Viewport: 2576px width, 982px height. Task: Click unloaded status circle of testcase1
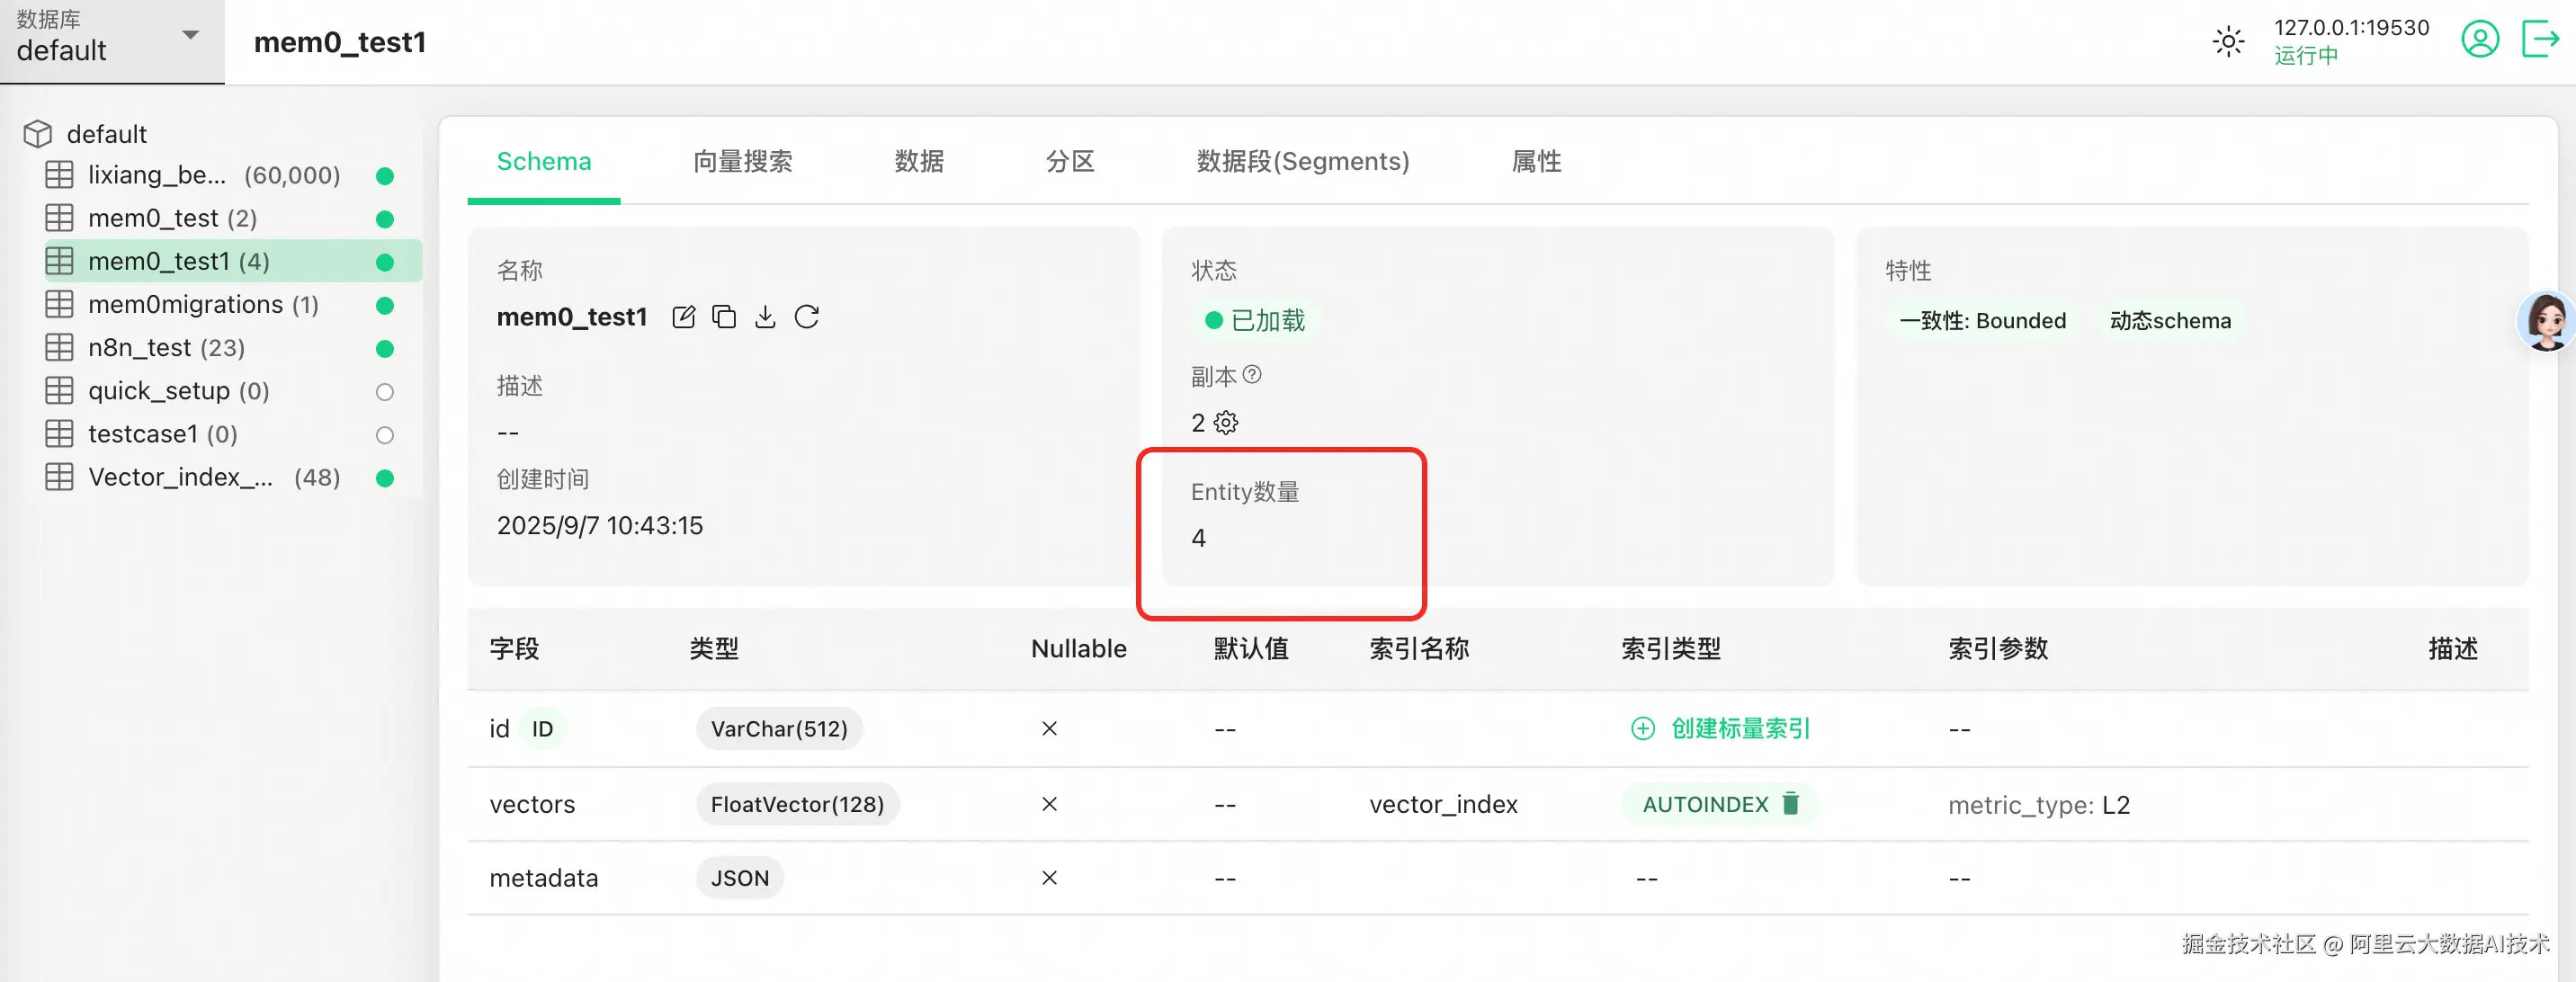click(x=384, y=435)
